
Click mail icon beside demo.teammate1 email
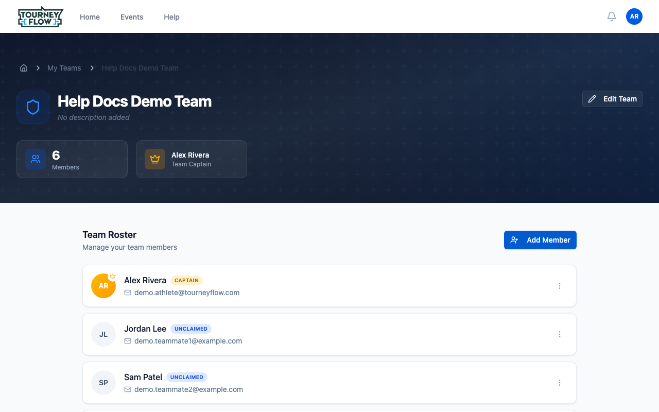128,341
